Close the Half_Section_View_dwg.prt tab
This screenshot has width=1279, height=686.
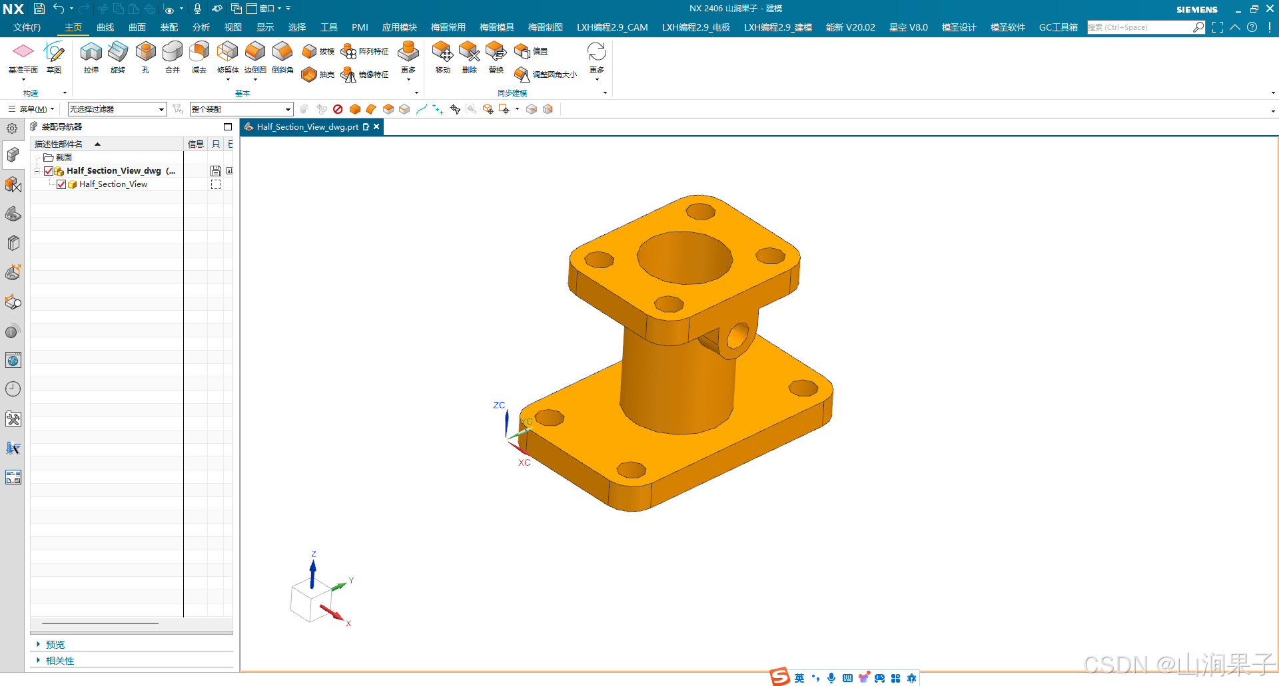tap(376, 126)
